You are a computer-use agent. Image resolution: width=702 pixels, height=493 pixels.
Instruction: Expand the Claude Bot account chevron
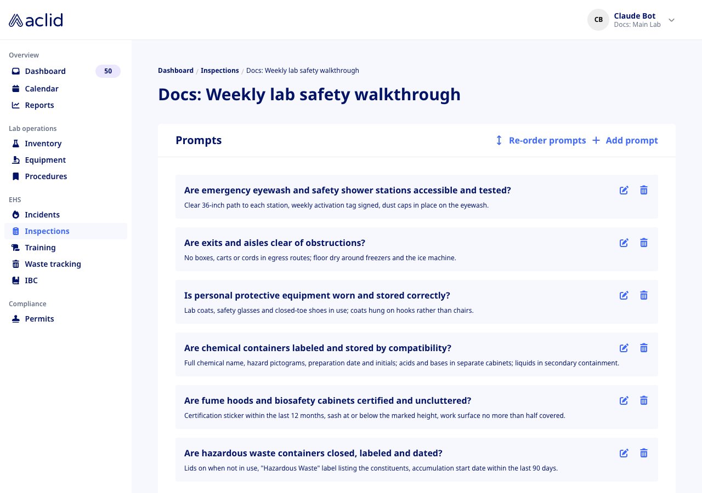671,20
